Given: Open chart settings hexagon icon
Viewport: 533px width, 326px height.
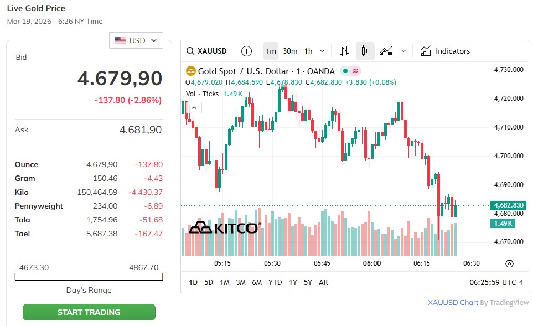Looking at the screenshot, I should [x=509, y=263].
